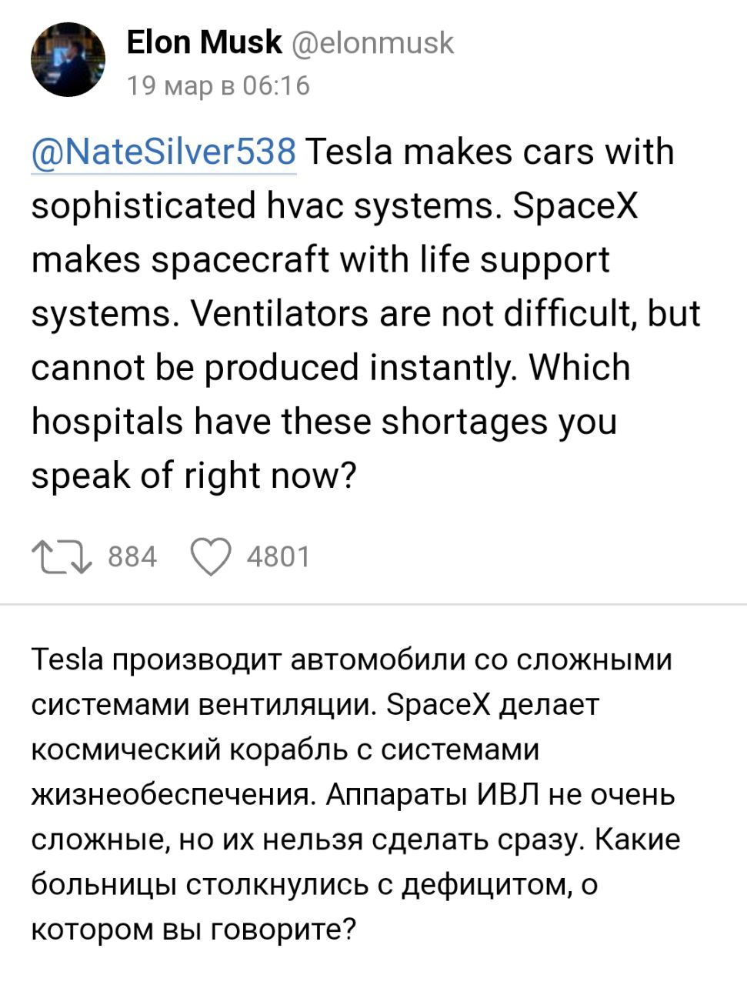Open the @NateSilver538 mention link
This screenshot has width=747, height=985.
163,152
